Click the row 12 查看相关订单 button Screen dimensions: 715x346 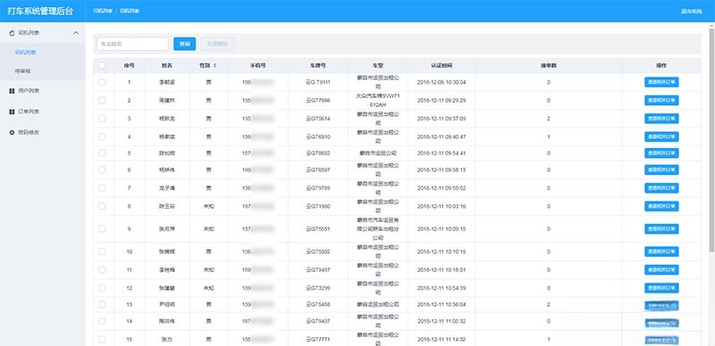click(661, 288)
